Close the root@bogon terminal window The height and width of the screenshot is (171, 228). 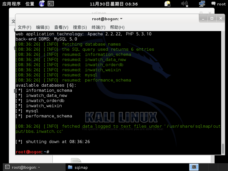pyautogui.click(x=221, y=19)
